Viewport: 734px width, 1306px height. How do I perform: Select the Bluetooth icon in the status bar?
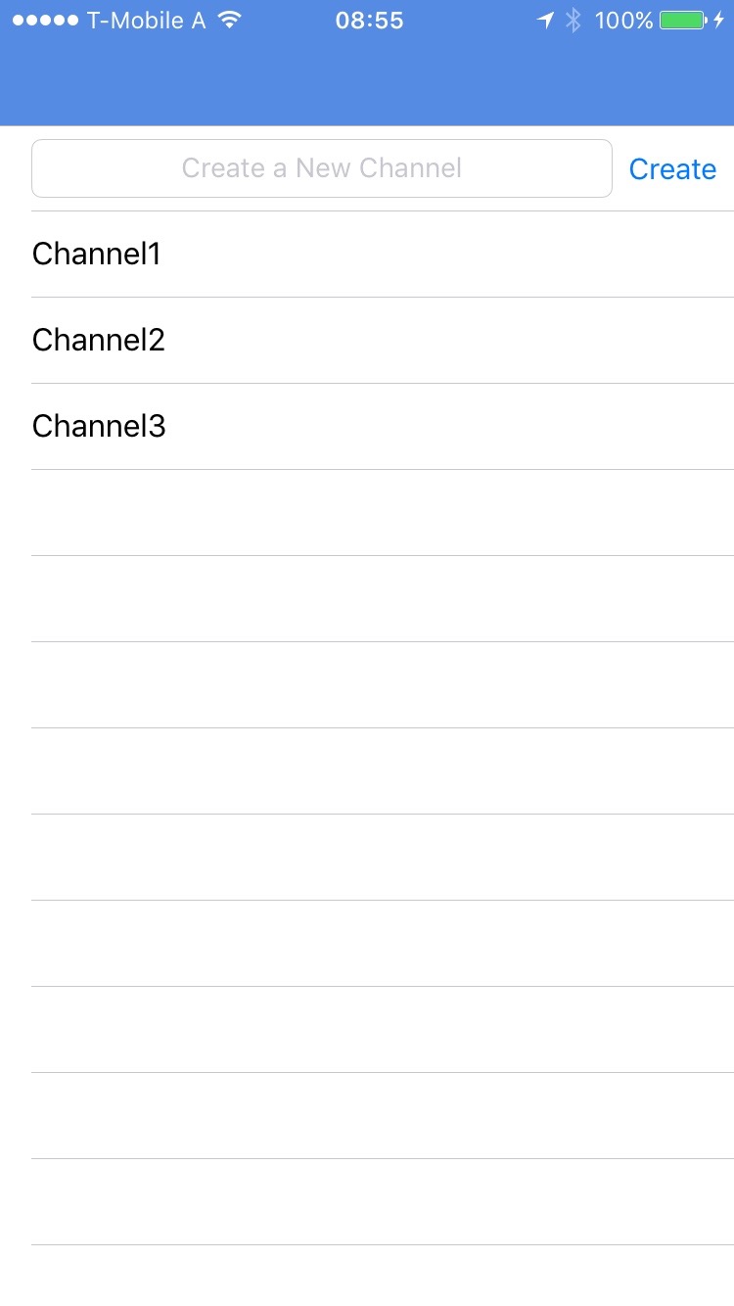[573, 19]
